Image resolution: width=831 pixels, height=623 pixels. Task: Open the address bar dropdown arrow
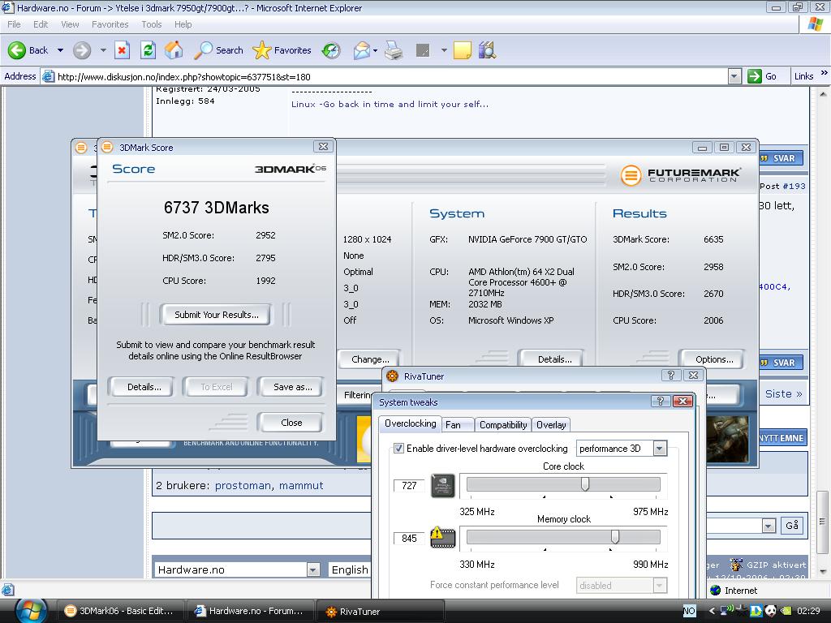click(x=734, y=76)
